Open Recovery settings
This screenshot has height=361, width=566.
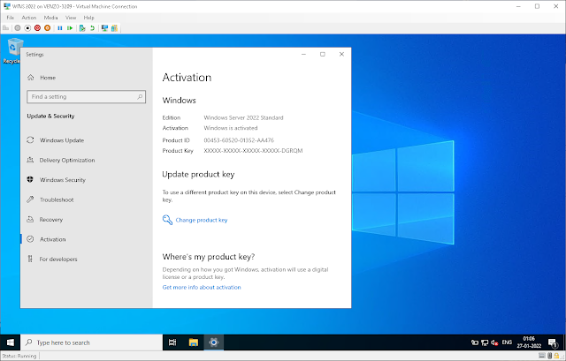pos(87,220)
